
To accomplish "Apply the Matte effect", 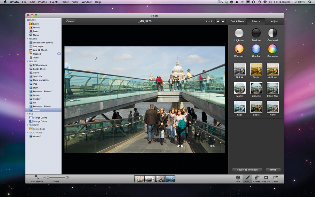I will pyautogui.click(x=240, y=88).
